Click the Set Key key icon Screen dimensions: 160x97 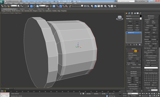120,95
